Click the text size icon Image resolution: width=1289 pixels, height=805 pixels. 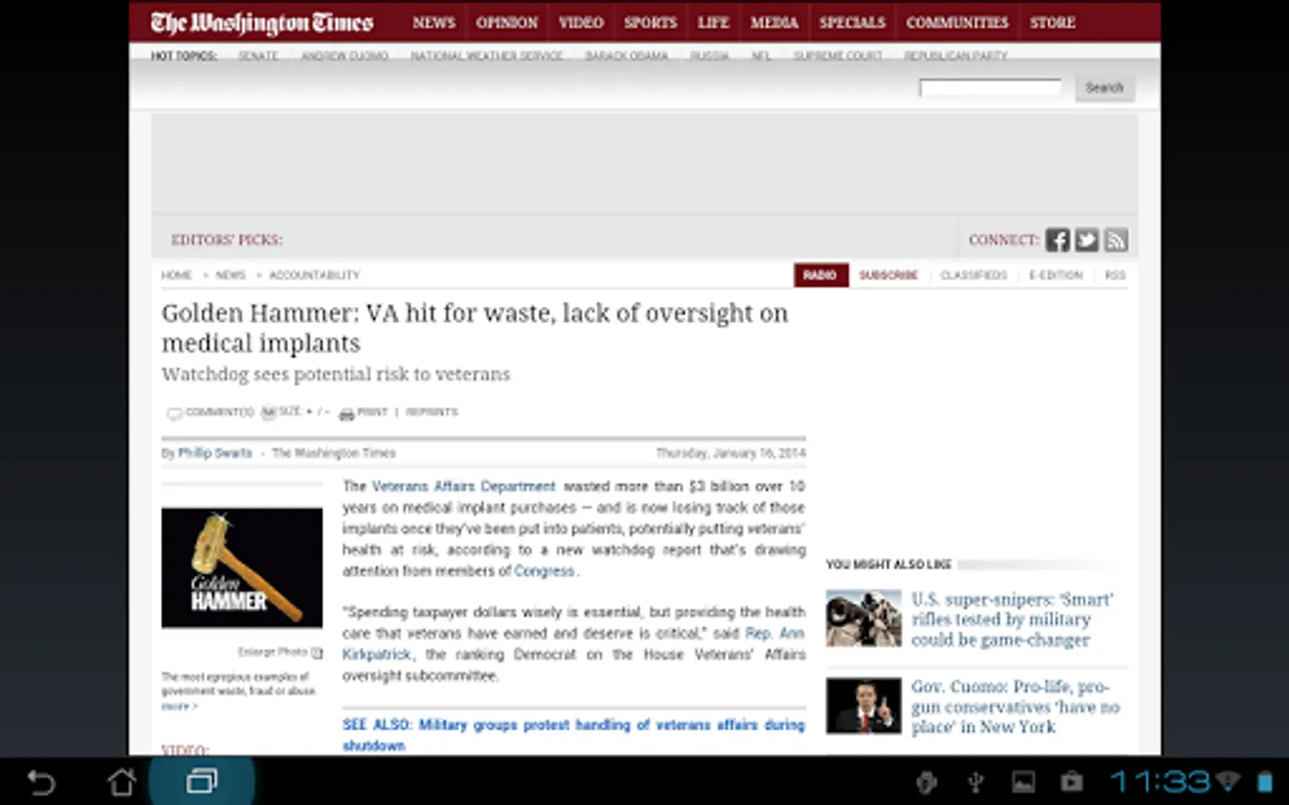tap(269, 412)
